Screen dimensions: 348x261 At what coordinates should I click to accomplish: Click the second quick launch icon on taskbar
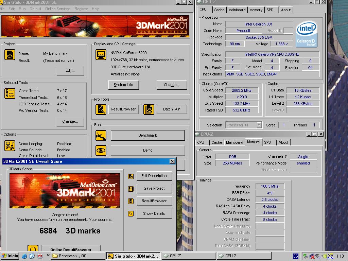(32, 256)
